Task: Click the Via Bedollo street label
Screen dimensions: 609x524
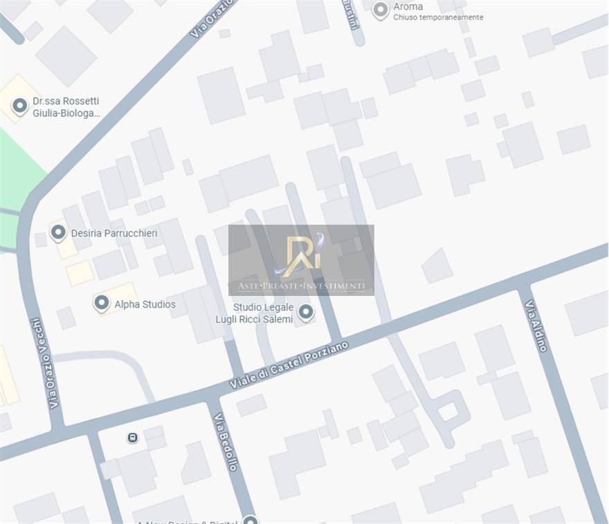Action: pos(226,442)
